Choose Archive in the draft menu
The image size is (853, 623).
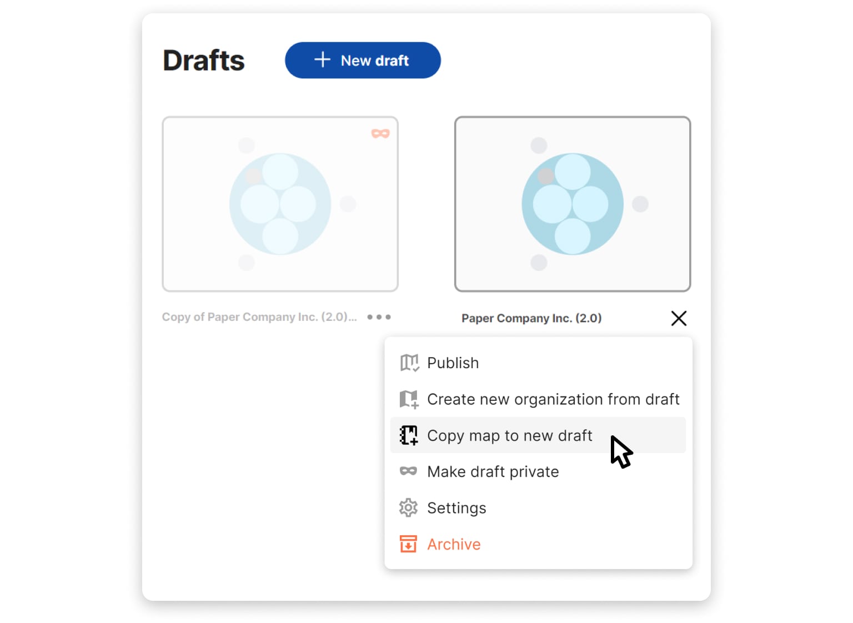click(453, 544)
